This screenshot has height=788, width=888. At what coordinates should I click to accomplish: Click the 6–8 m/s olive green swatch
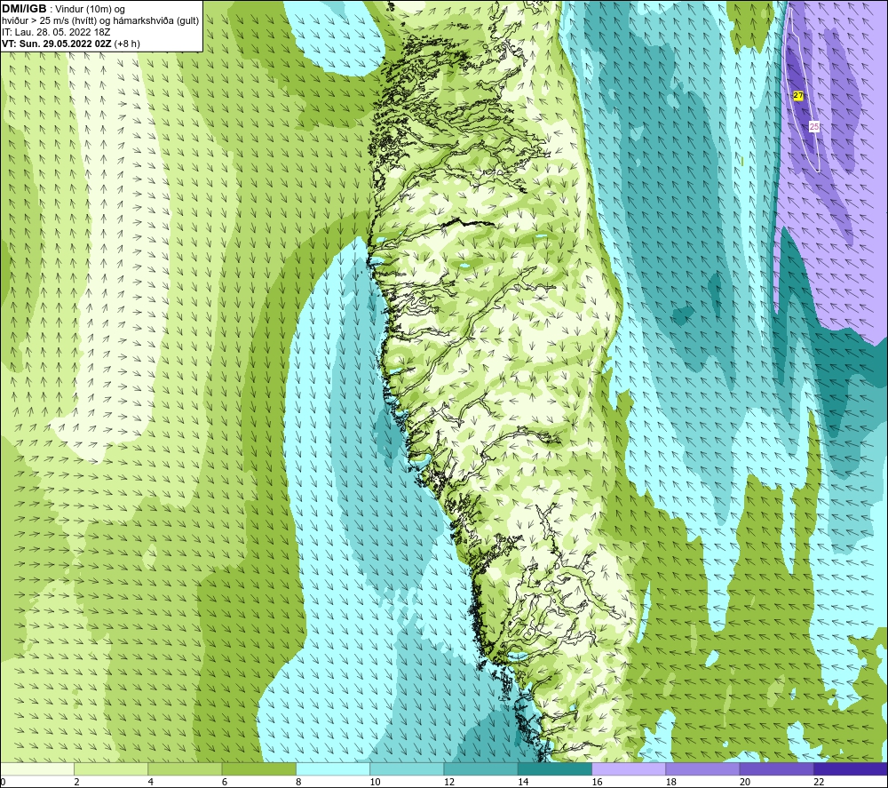point(258,768)
